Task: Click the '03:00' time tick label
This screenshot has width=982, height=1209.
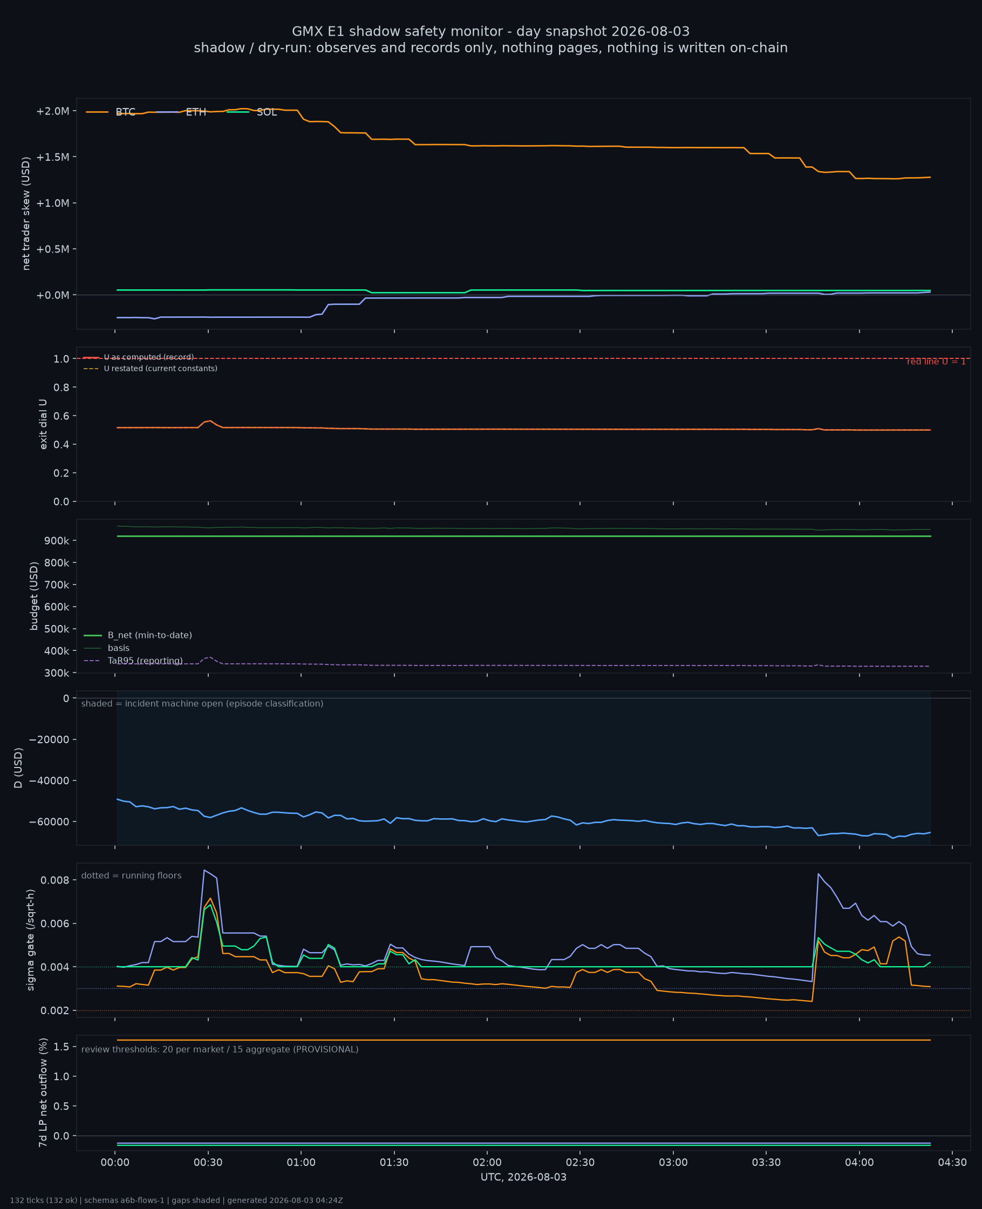Action: pos(673,1163)
